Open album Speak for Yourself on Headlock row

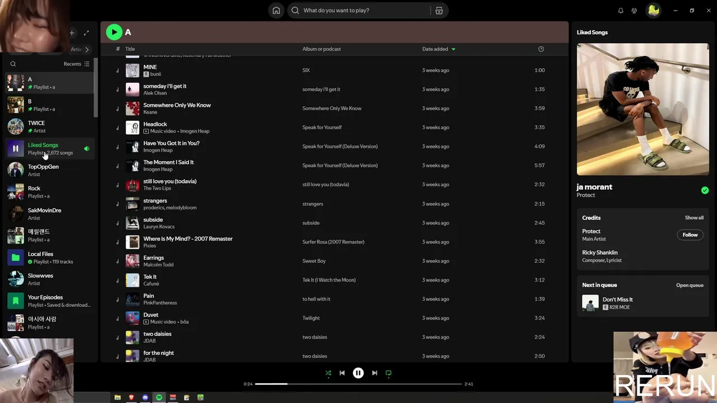(322, 127)
